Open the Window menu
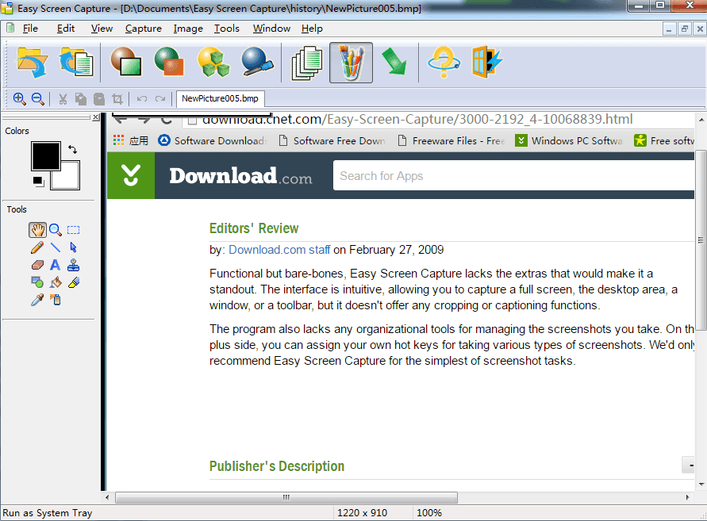 coord(271,29)
